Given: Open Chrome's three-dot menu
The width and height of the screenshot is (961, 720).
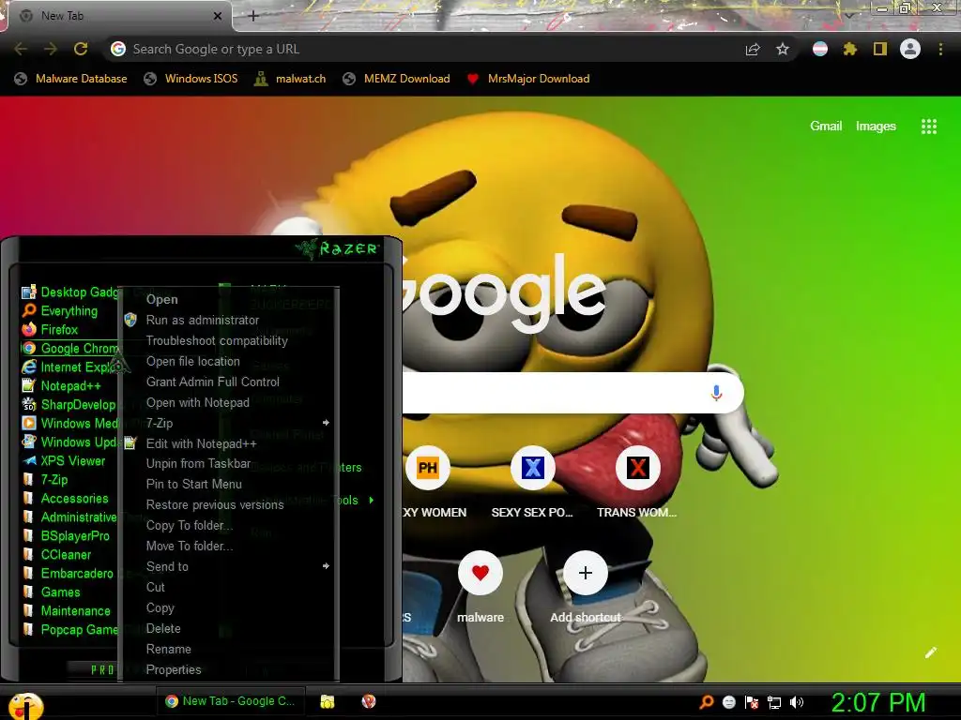Looking at the screenshot, I should tap(940, 49).
